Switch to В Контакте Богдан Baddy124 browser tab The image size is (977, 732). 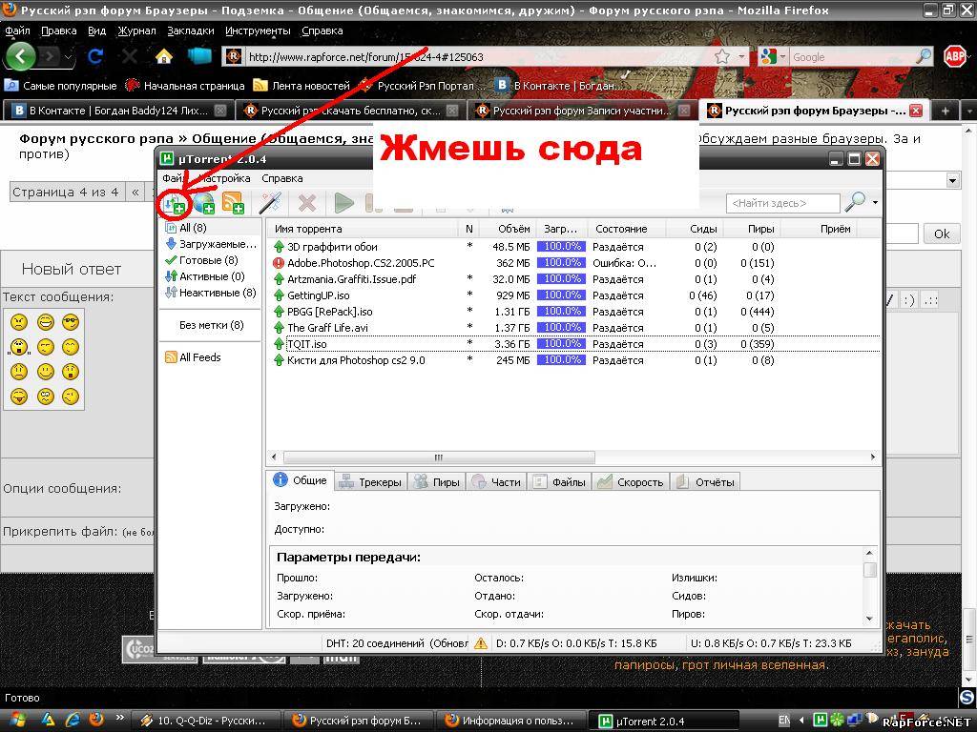119,111
